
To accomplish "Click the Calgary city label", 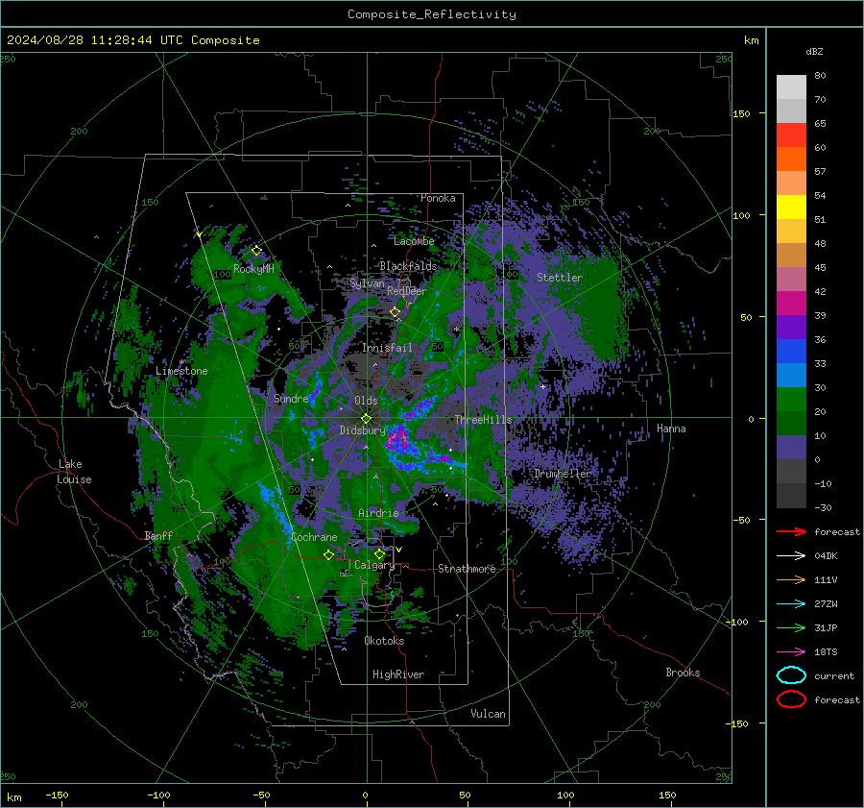I will [374, 565].
